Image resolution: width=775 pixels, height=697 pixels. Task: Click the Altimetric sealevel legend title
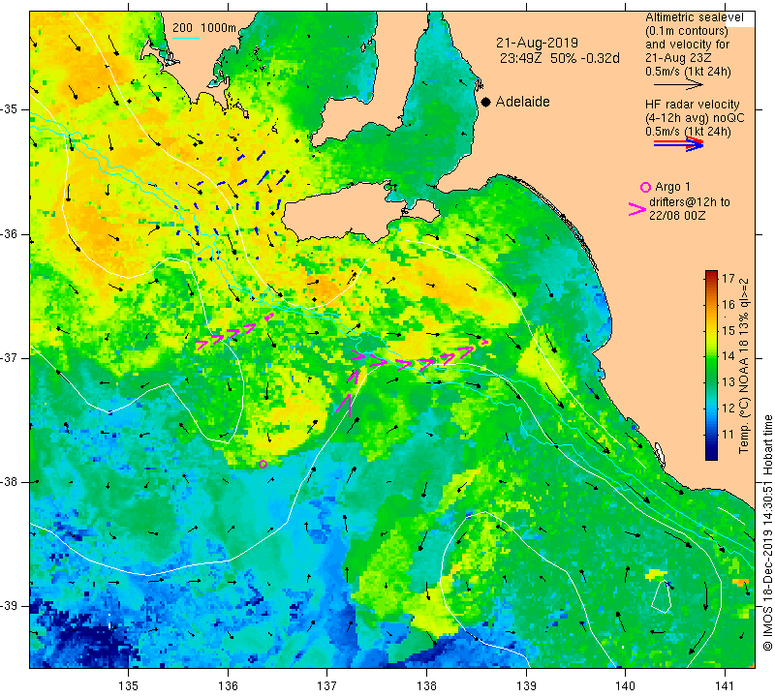pos(694,17)
